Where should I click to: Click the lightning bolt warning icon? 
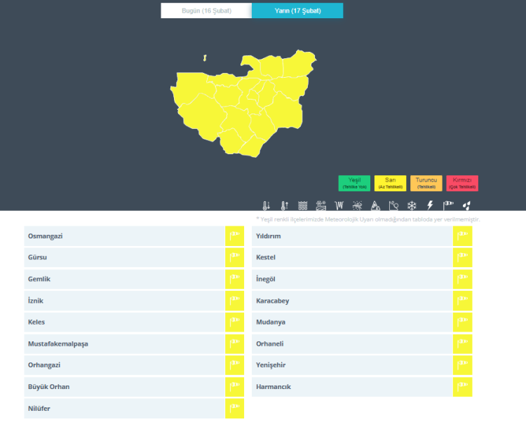(430, 205)
